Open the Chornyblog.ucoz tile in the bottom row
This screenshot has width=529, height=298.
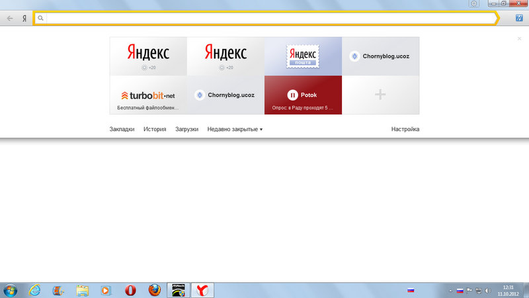coord(225,95)
